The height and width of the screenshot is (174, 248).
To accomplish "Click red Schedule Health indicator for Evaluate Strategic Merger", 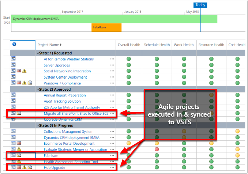I will pos(157,149).
